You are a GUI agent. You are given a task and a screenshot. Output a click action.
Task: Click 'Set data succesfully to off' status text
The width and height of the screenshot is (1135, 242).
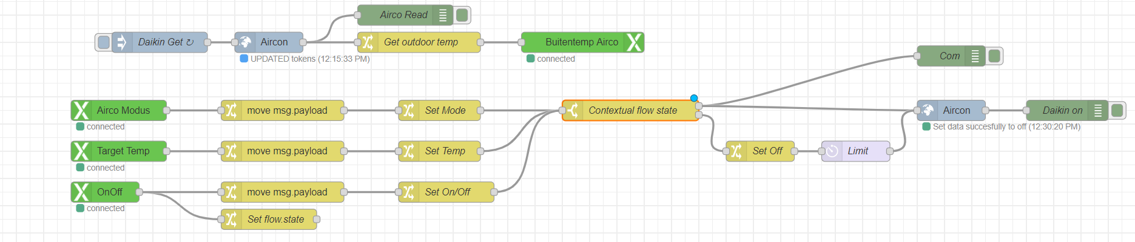[1006, 127]
